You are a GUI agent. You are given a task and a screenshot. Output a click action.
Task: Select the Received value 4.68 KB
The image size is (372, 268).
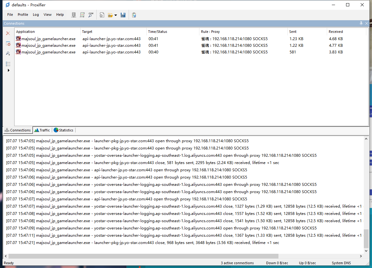(336, 39)
